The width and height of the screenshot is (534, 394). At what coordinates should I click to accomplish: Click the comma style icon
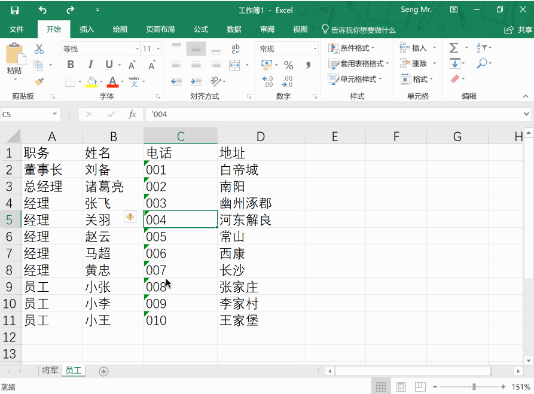click(307, 66)
